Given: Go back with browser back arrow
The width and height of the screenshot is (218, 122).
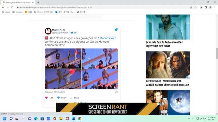Looking at the screenshot, I should point(3,7).
